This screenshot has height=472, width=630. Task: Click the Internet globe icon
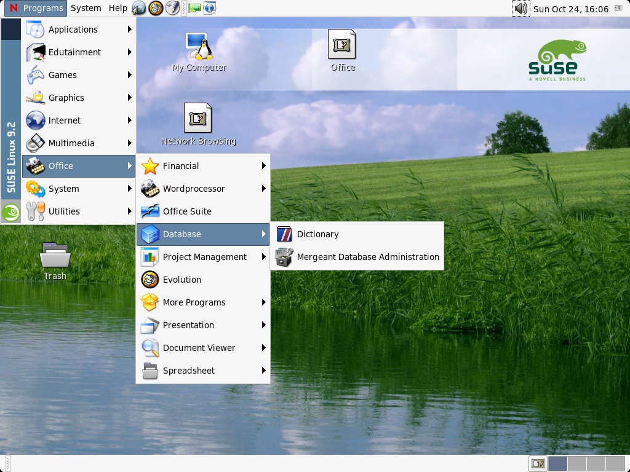click(35, 120)
